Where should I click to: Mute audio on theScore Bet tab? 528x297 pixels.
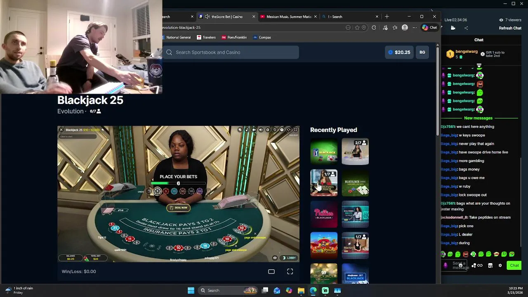[x=207, y=16]
